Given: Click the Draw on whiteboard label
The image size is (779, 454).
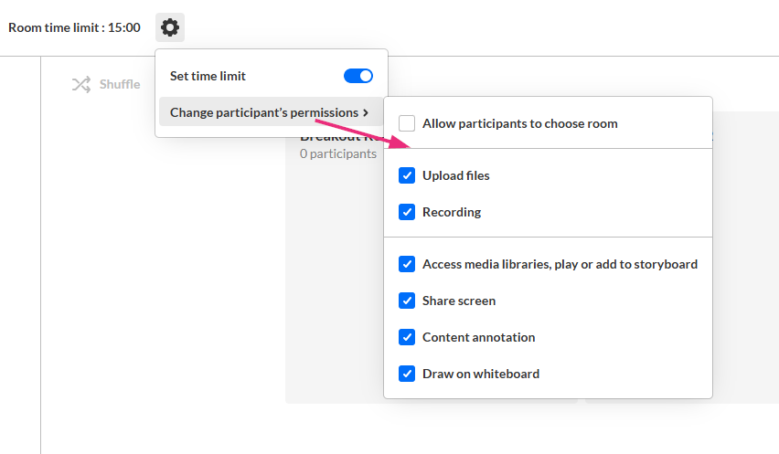Looking at the screenshot, I should [x=481, y=374].
